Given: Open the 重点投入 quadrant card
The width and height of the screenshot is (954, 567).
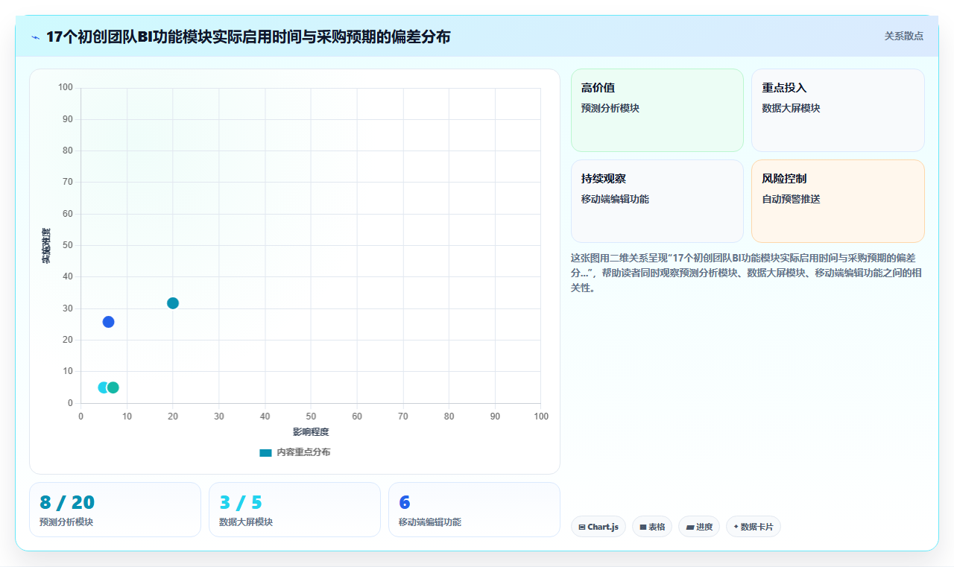Looking at the screenshot, I should point(838,110).
